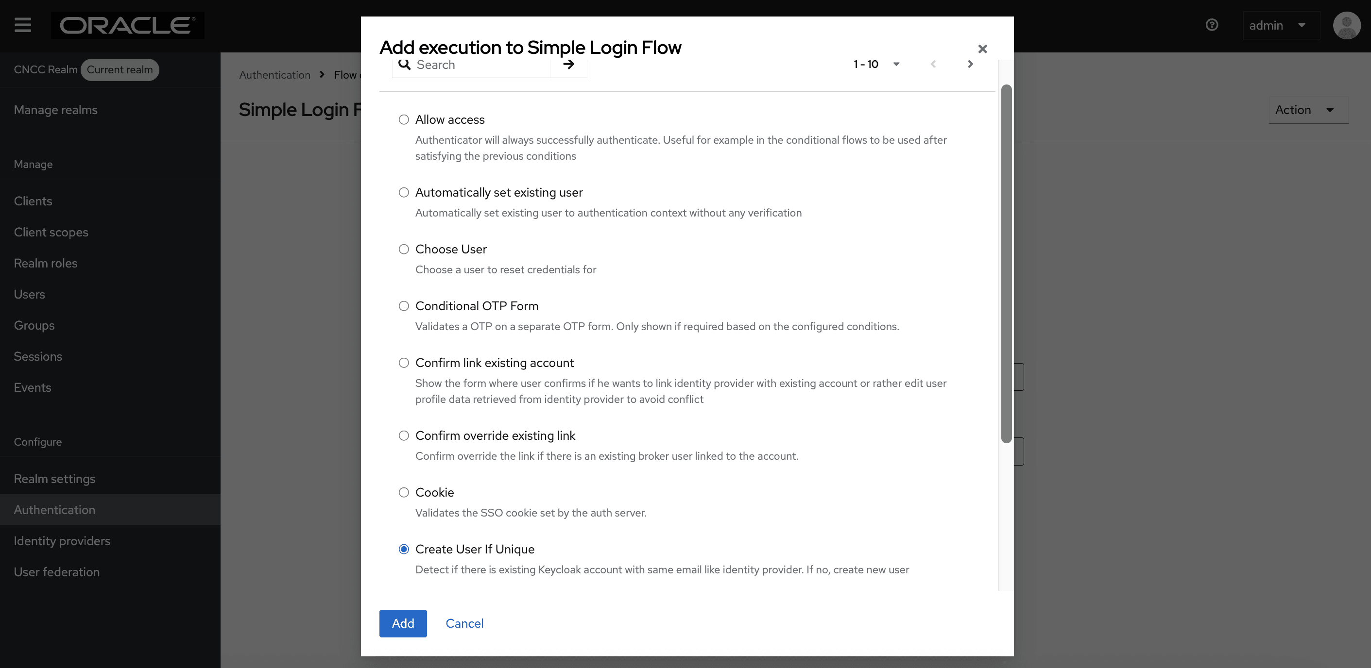Choose the Cookie authenticator option
This screenshot has width=1371, height=668.
point(403,492)
